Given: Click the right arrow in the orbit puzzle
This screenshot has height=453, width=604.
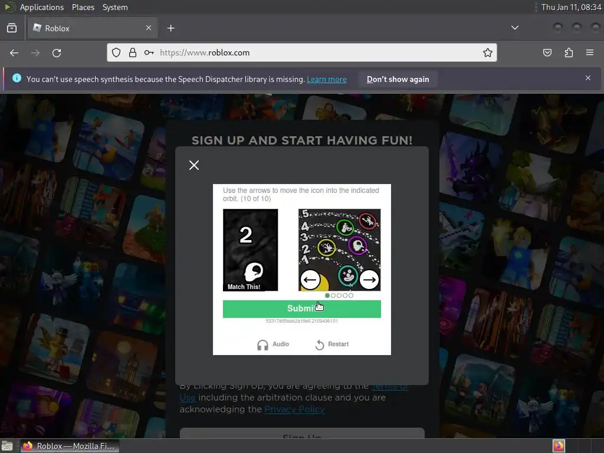Looking at the screenshot, I should (369, 280).
